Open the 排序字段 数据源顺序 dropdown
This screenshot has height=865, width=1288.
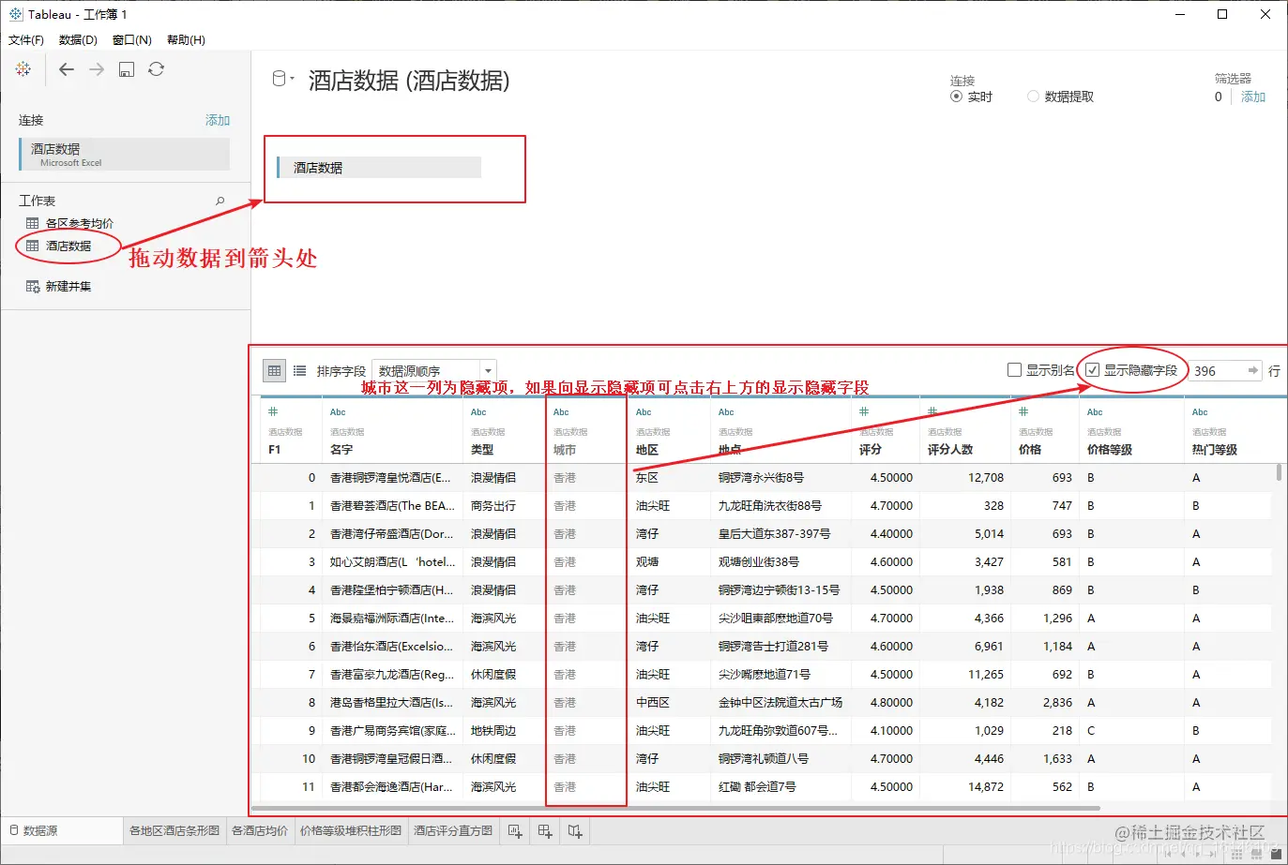(x=433, y=371)
